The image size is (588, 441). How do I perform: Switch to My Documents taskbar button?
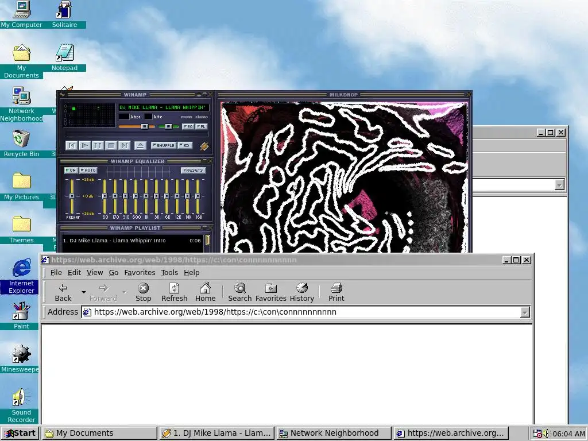click(99, 433)
